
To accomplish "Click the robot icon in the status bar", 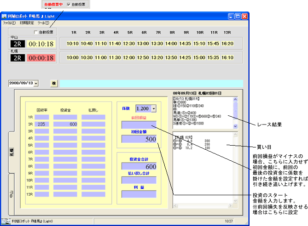I will tap(6, 221).
